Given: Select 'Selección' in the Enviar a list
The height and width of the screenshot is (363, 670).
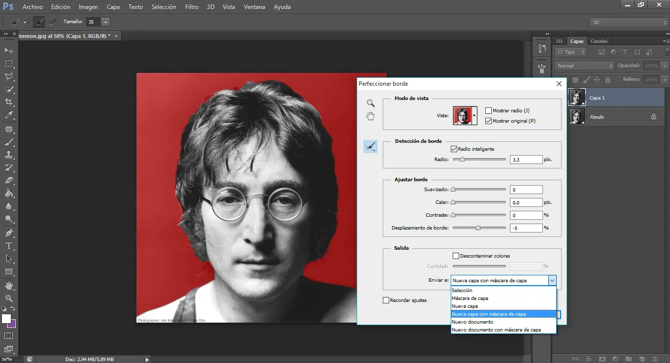Looking at the screenshot, I should pyautogui.click(x=462, y=291).
